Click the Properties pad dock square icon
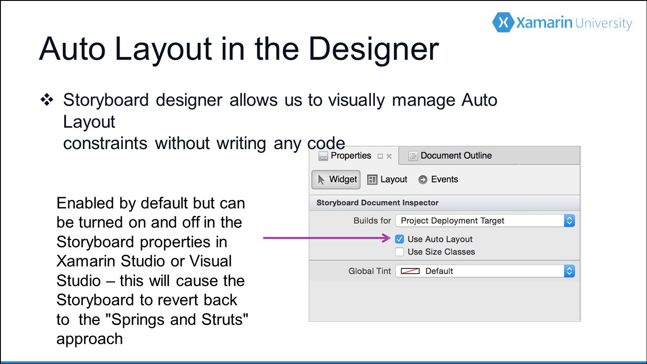This screenshot has height=364, width=647. (x=380, y=156)
